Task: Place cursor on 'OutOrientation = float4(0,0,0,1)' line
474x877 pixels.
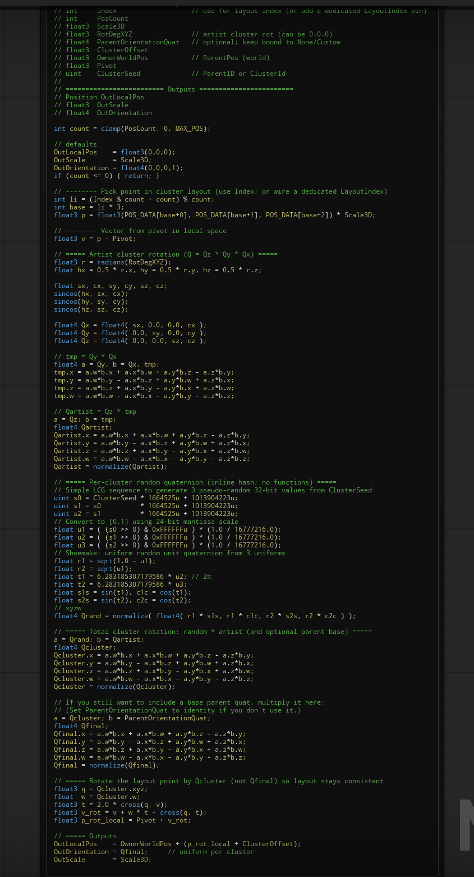Action: click(x=118, y=168)
